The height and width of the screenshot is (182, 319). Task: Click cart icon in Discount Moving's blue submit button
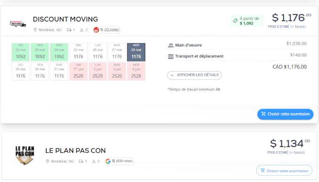[263, 114]
